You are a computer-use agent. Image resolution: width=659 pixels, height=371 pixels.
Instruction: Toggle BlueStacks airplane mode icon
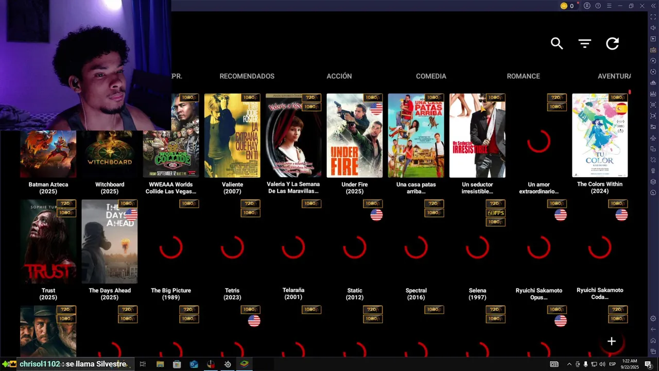pos(653,138)
